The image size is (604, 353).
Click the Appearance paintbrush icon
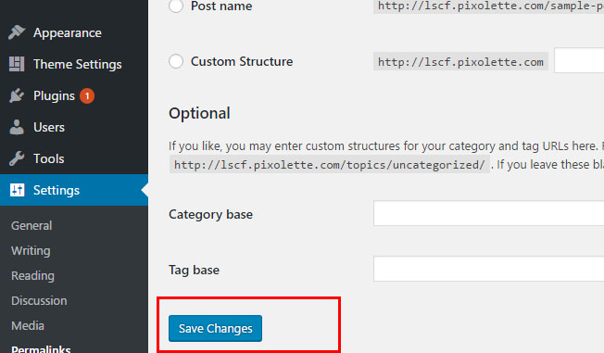17,32
